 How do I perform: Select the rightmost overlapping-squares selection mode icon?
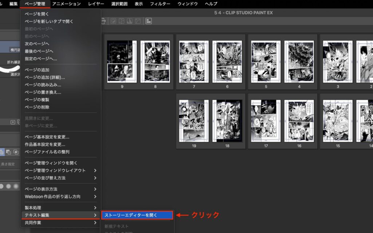click(x=16, y=152)
